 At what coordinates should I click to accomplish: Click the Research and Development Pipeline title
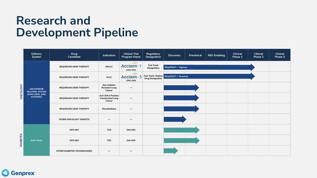77,26
